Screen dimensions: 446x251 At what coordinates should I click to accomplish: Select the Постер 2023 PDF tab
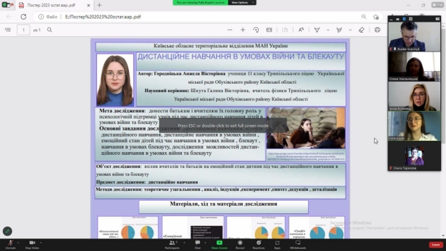coord(51,5)
